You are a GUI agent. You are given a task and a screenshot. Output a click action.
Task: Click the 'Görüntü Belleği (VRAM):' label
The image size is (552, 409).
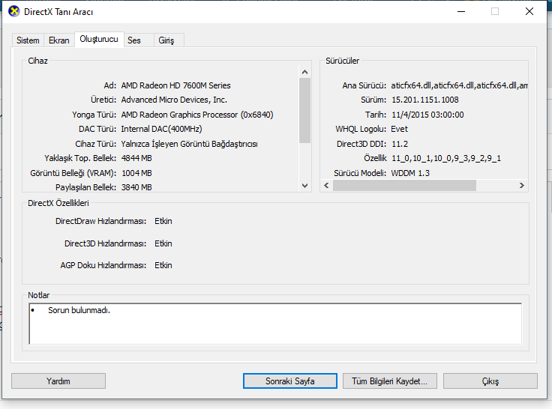(x=73, y=173)
